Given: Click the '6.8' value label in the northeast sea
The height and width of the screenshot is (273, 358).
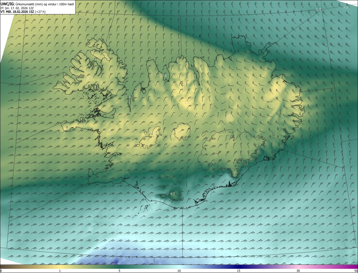Looking at the screenshot, I should 319,9.
